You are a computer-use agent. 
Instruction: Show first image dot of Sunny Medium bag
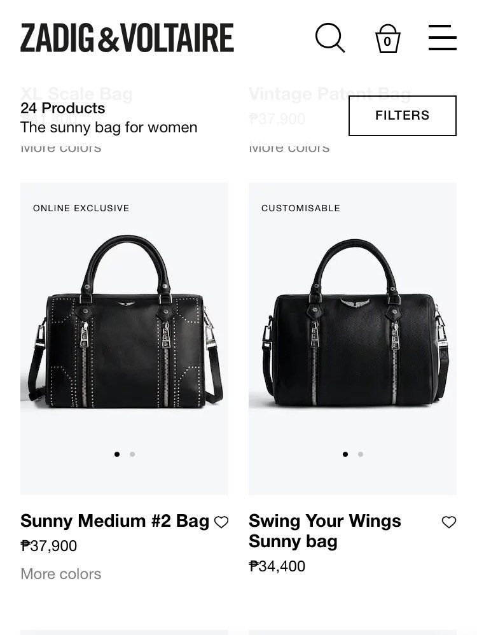tap(117, 454)
